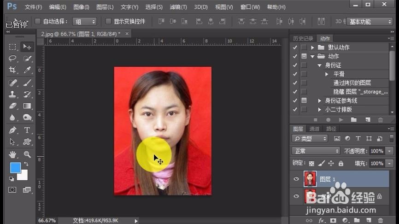The width and height of the screenshot is (399, 224).
Task: Open the 基本功能 workspace dropdown
Action: click(x=370, y=22)
